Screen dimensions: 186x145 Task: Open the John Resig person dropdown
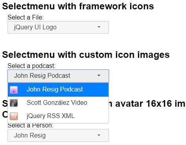click(58, 135)
